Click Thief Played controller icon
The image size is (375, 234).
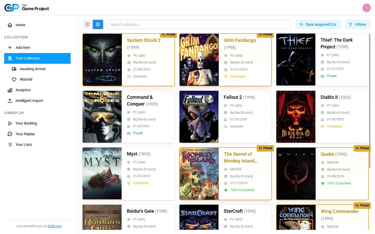point(322,76)
